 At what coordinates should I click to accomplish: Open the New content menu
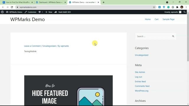tap(49, 12)
